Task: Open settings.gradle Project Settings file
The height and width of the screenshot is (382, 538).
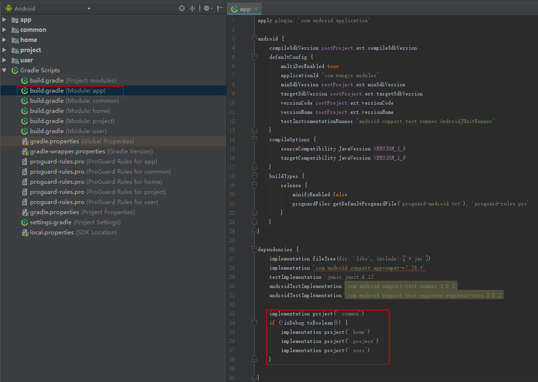Action: (75, 222)
